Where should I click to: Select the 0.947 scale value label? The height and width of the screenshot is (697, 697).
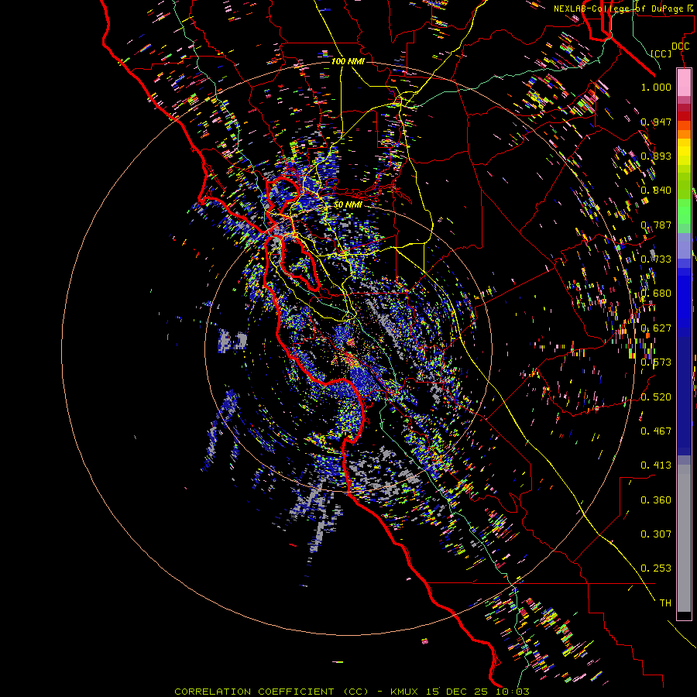coord(656,122)
